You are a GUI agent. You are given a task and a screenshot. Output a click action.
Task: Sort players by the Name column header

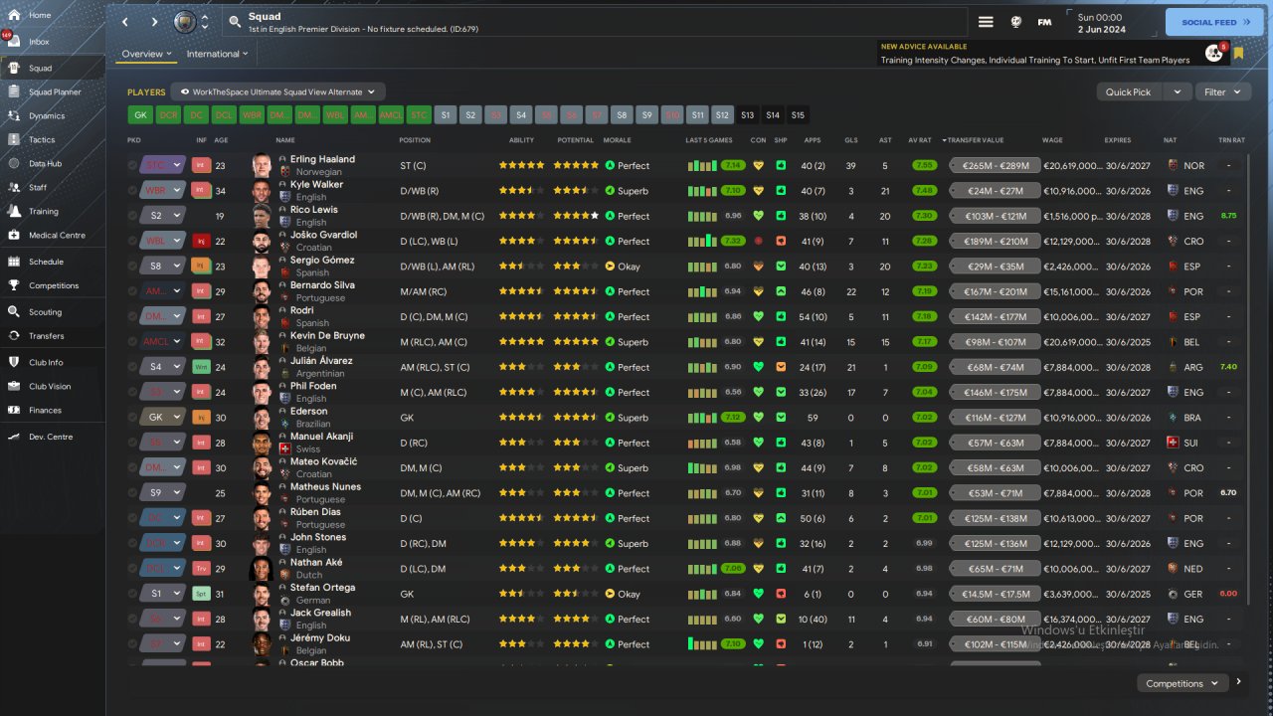coord(285,140)
